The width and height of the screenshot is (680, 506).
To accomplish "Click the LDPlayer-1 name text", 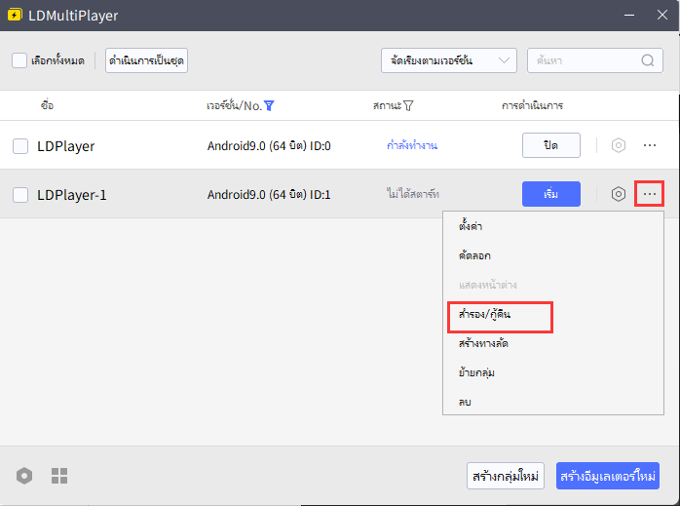I will click(x=71, y=195).
